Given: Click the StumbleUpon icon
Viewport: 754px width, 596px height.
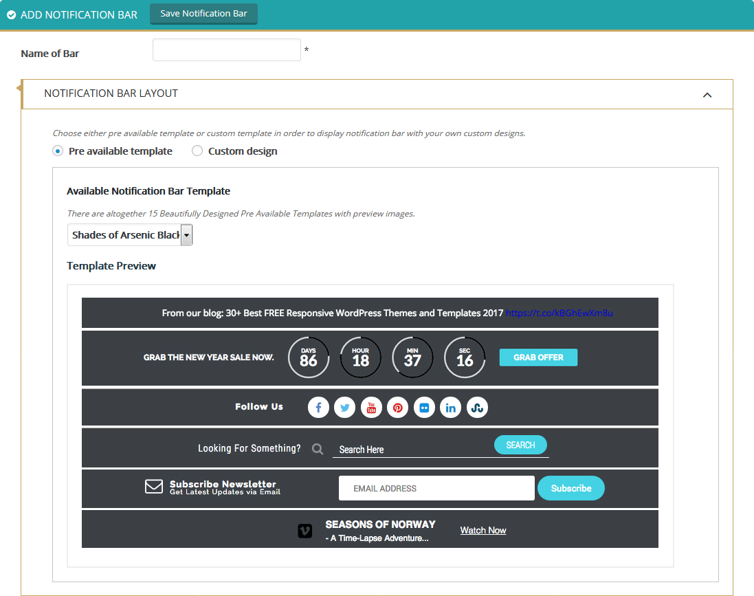Looking at the screenshot, I should [x=477, y=408].
